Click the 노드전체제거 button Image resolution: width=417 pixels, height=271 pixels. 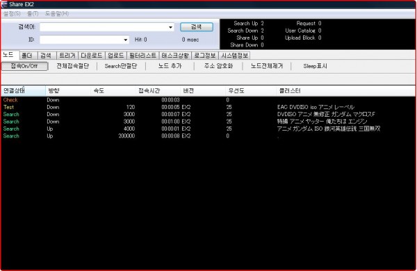(x=267, y=66)
